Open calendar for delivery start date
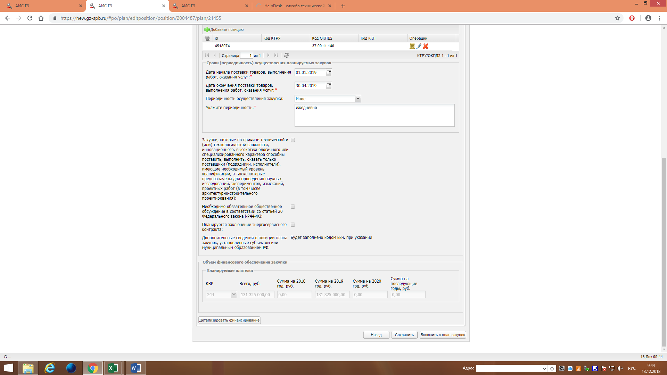This screenshot has height=375, width=667. 329,72
